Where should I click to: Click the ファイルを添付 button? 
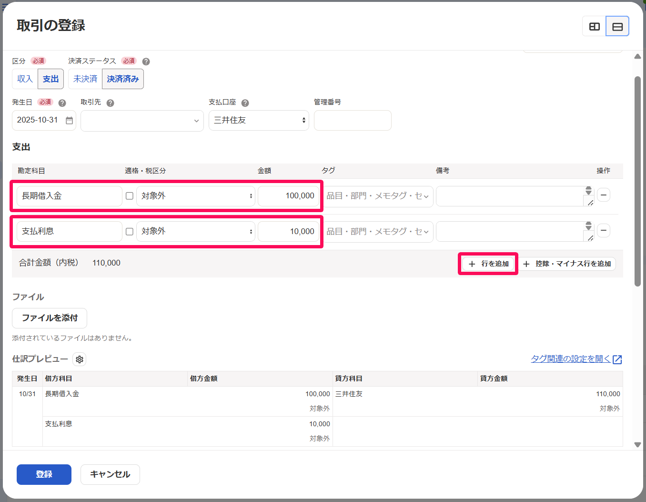50,318
